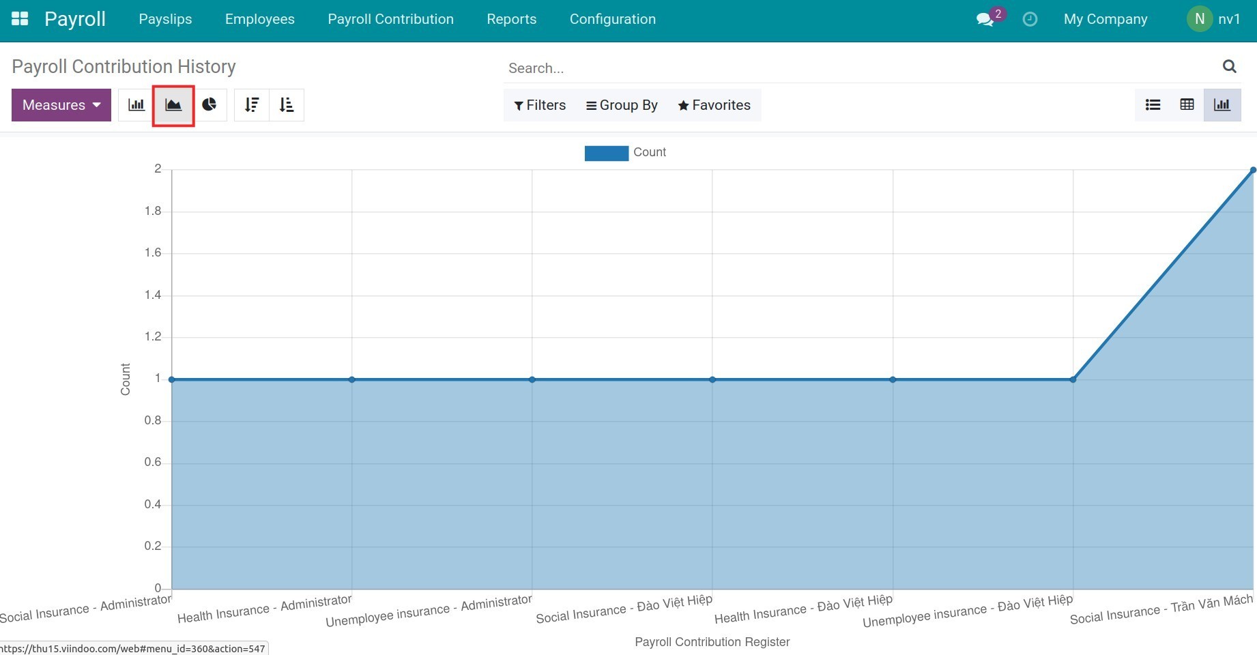This screenshot has height=655, width=1257.
Task: Toggle the graph view icon
Action: 1222,104
